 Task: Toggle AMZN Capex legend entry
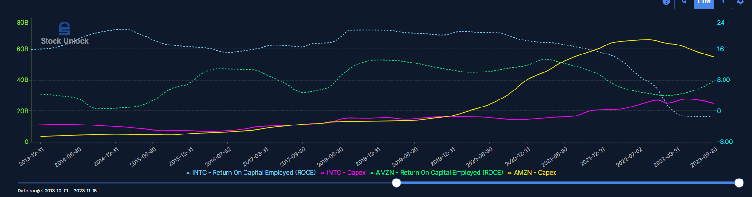point(532,173)
